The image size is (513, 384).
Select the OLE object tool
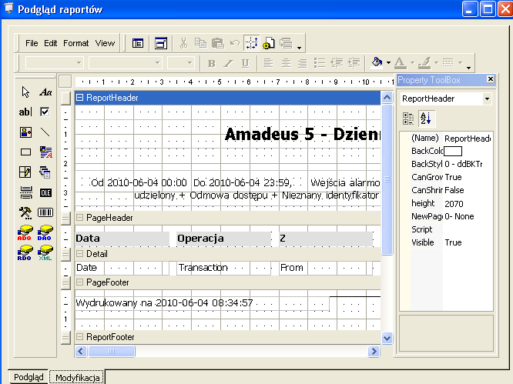[x=45, y=192]
